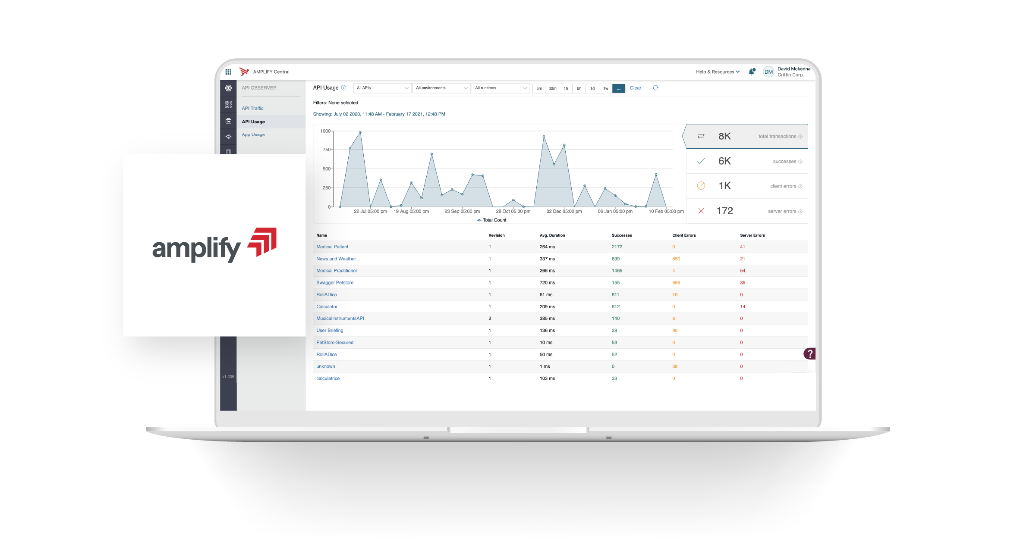Click the Showing date range link
The height and width of the screenshot is (541, 1036).
(379, 114)
